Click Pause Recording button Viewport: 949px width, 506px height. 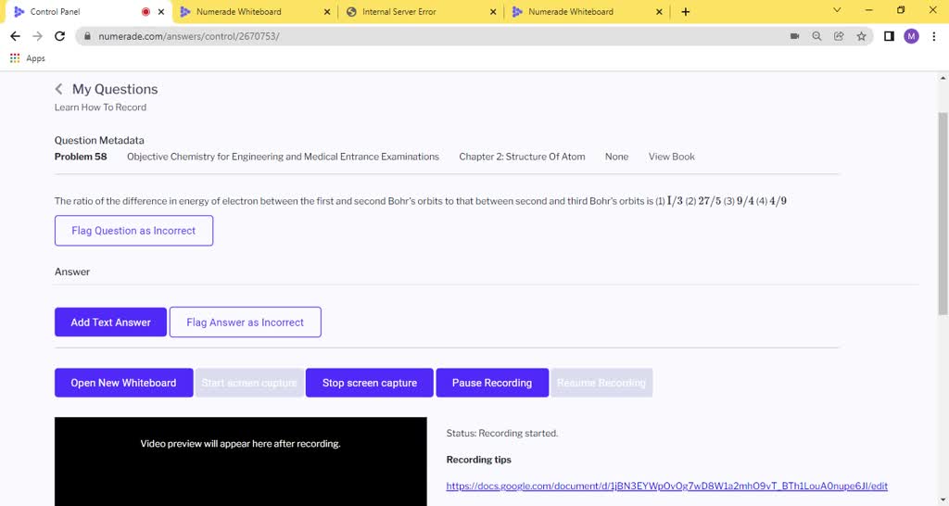[x=491, y=383]
